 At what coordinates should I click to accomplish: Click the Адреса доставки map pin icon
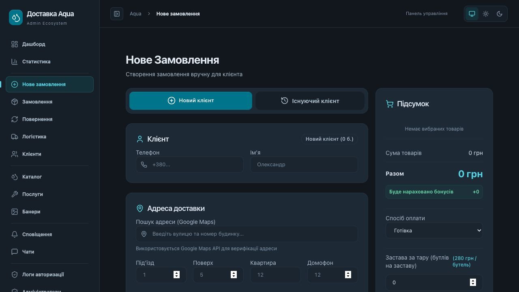point(140,208)
